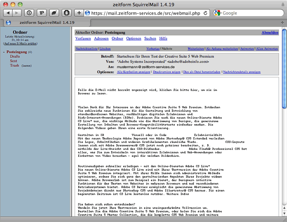Click 'Aktueller Ordner: Posteingang' header text
The image size is (287, 222).
(x=100, y=33)
